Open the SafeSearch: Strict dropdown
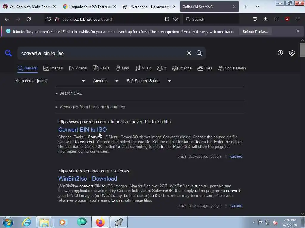 point(149,81)
